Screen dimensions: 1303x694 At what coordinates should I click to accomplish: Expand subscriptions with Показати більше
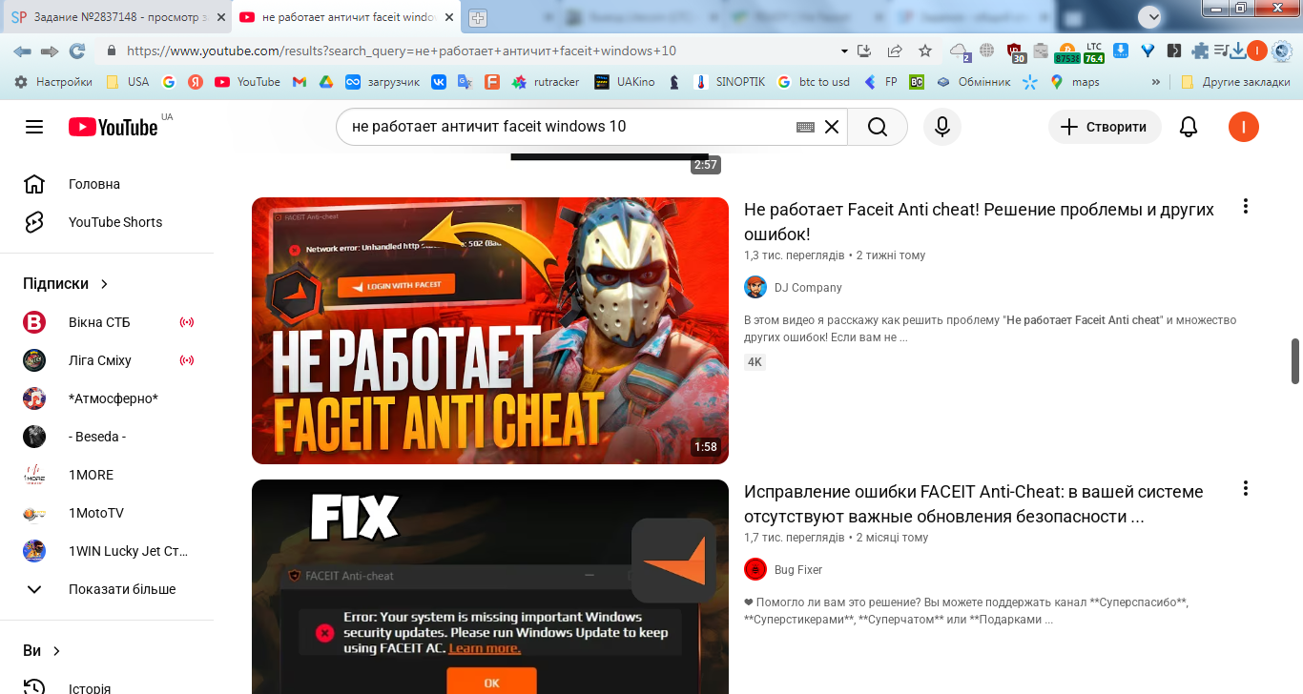point(107,589)
